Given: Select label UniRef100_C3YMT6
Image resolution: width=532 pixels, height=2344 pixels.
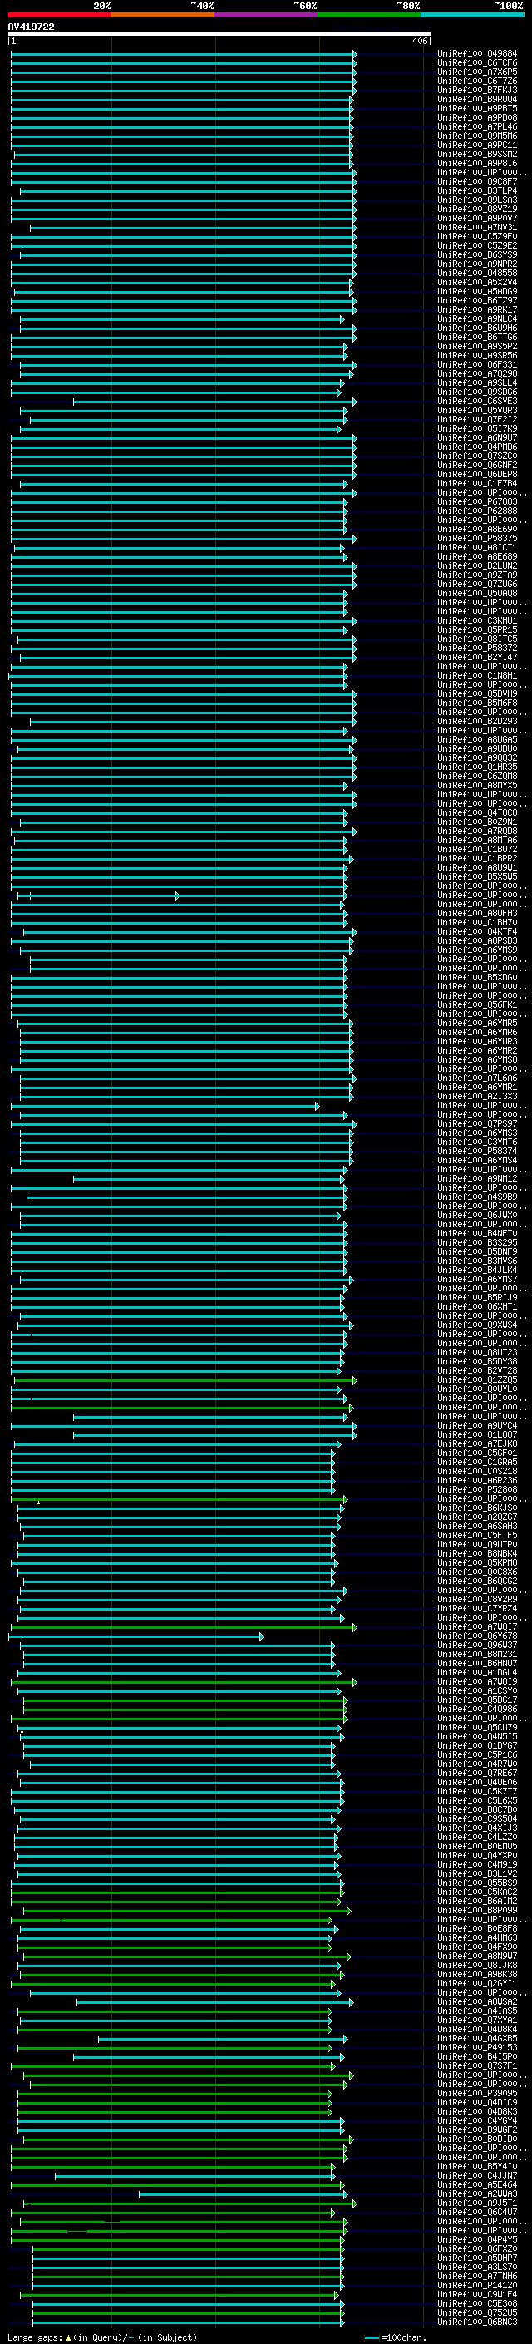Looking at the screenshot, I should (x=477, y=1142).
